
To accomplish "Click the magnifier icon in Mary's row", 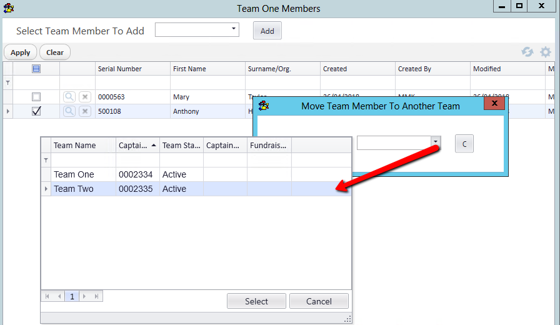I will click(69, 97).
